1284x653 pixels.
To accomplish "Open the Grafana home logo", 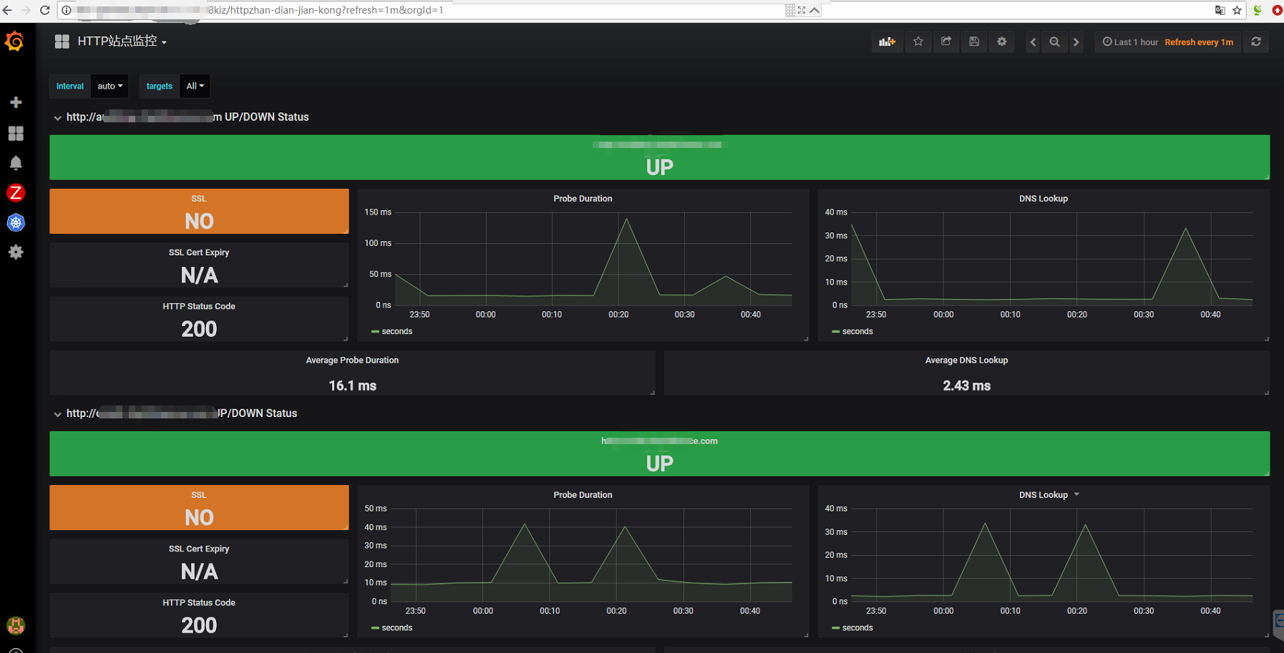I will (15, 41).
